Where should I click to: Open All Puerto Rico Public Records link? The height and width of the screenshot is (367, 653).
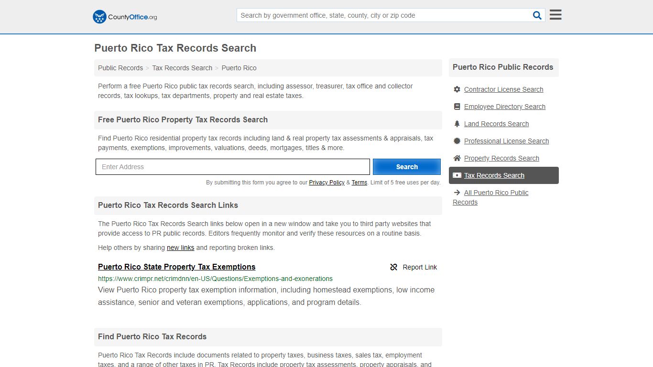490,197
